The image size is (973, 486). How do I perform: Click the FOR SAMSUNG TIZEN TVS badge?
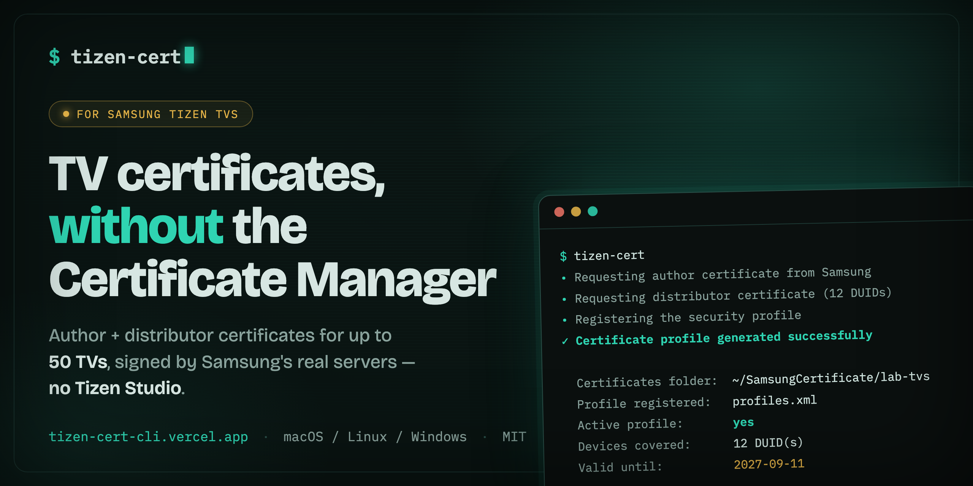[151, 114]
